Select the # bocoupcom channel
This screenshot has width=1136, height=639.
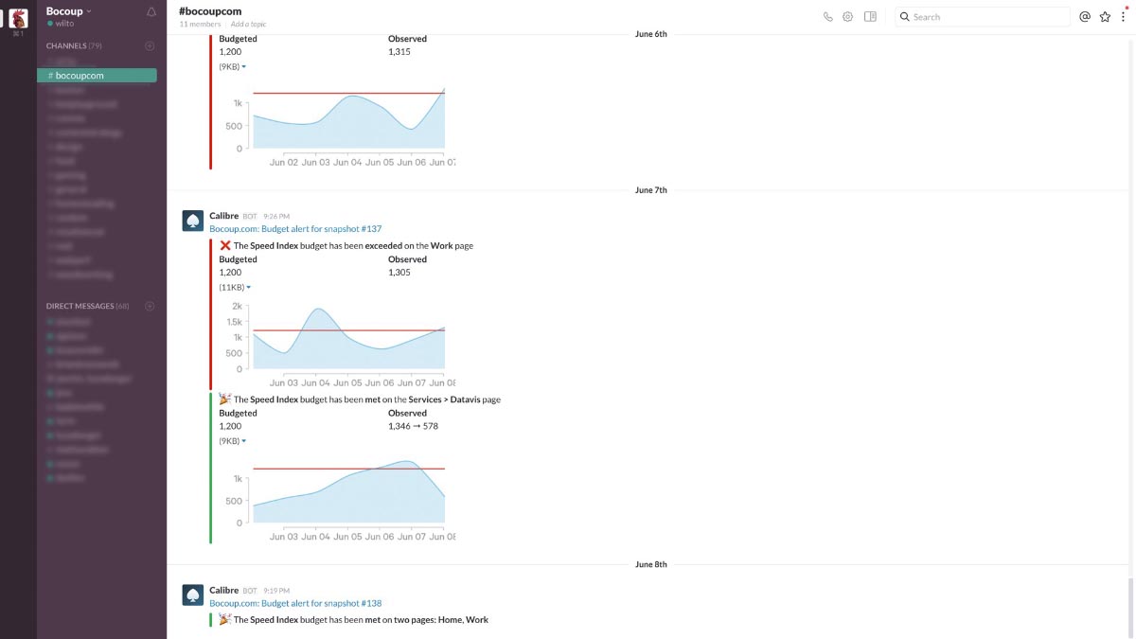click(x=97, y=76)
